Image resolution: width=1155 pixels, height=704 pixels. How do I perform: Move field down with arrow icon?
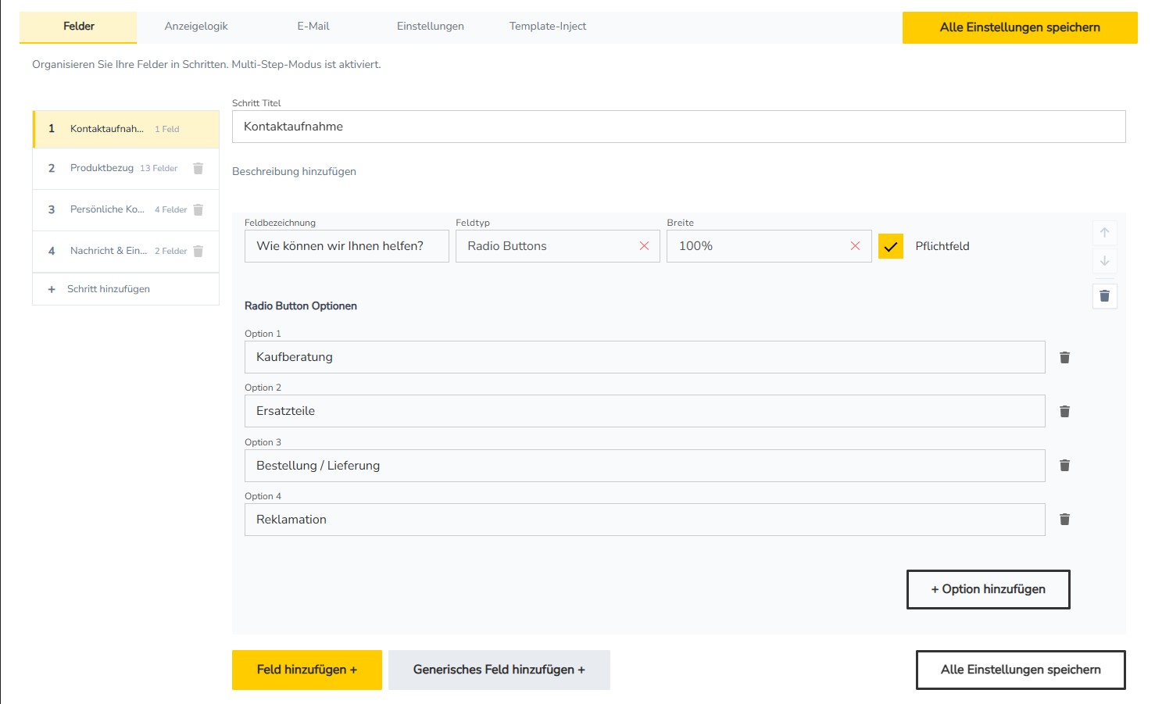[x=1104, y=260]
